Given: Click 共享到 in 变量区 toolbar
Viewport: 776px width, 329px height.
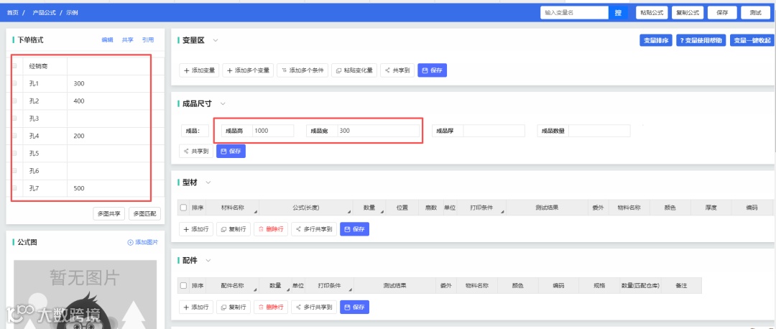Looking at the screenshot, I should 397,70.
